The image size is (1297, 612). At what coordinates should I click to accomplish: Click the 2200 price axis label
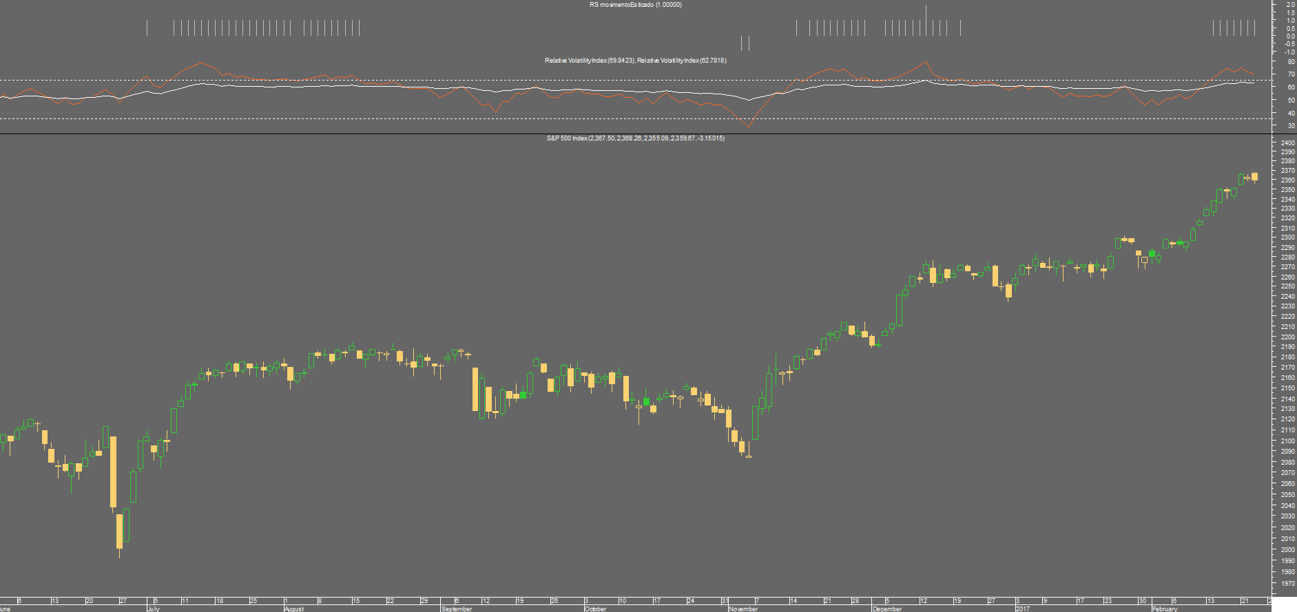pyautogui.click(x=1287, y=337)
